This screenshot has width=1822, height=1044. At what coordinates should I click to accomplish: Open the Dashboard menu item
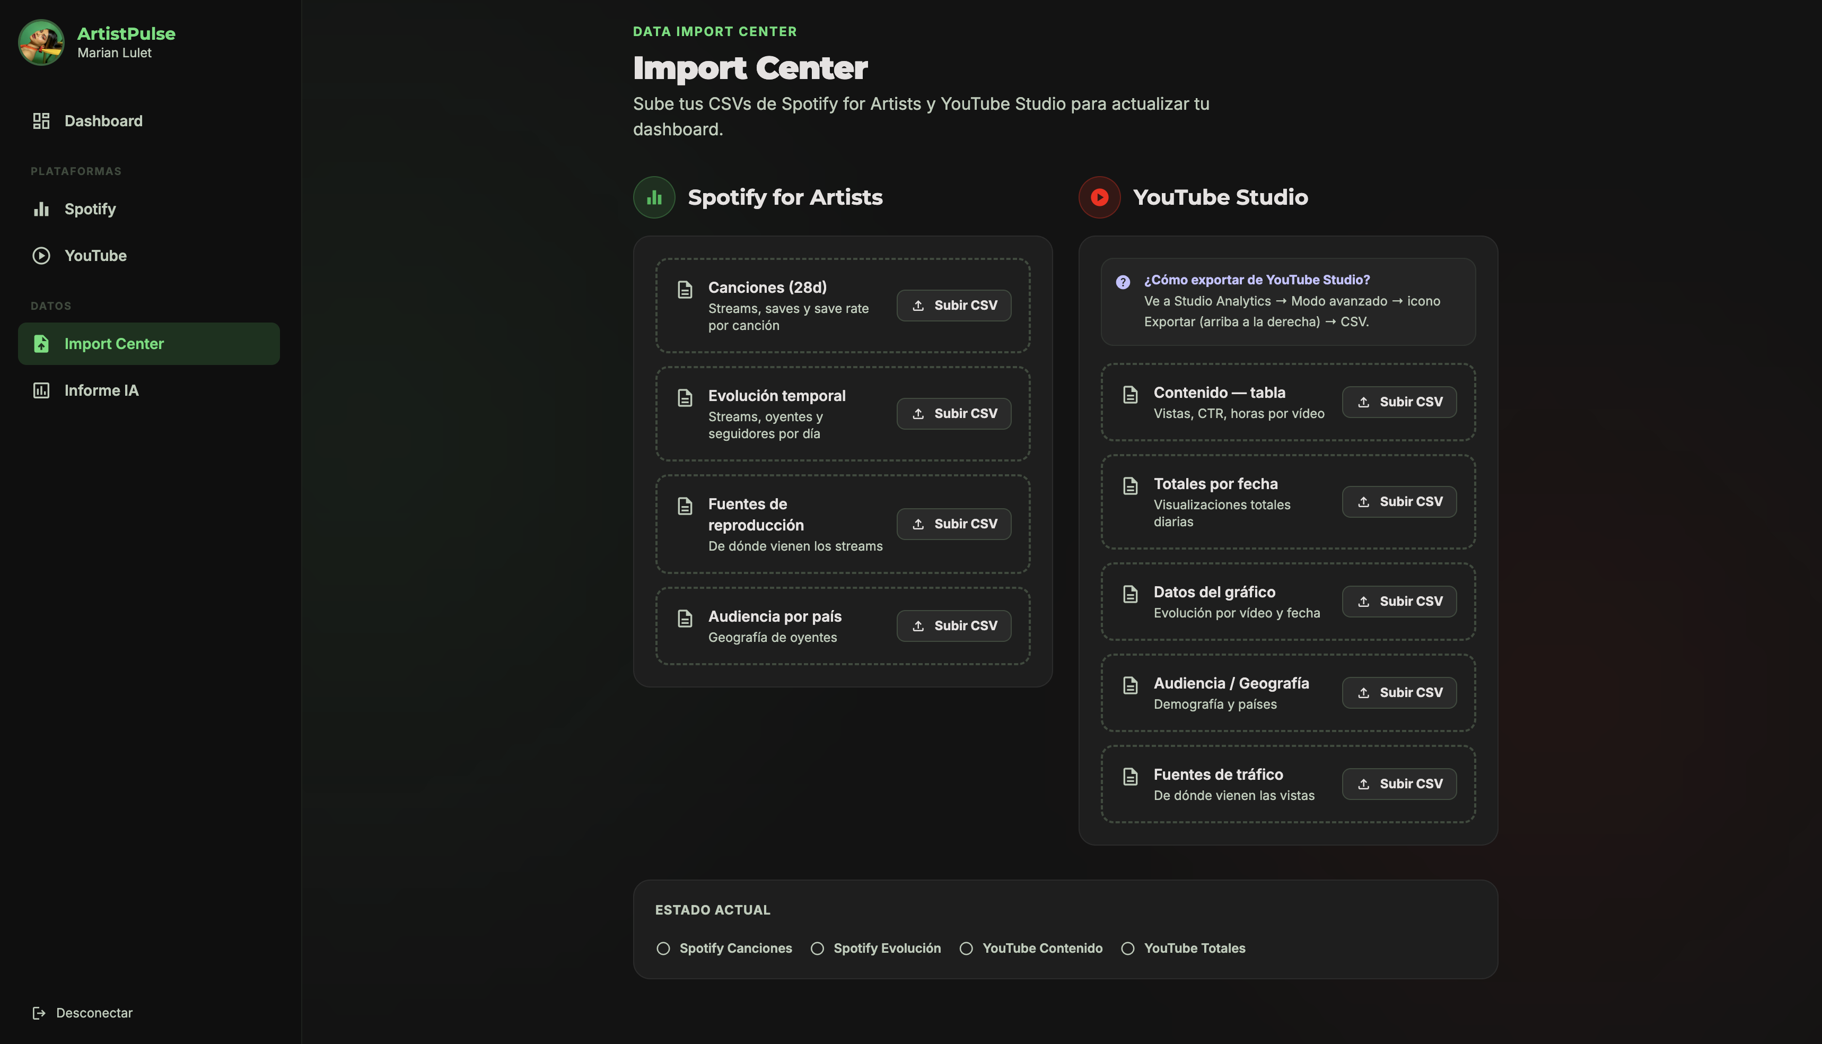[148, 120]
